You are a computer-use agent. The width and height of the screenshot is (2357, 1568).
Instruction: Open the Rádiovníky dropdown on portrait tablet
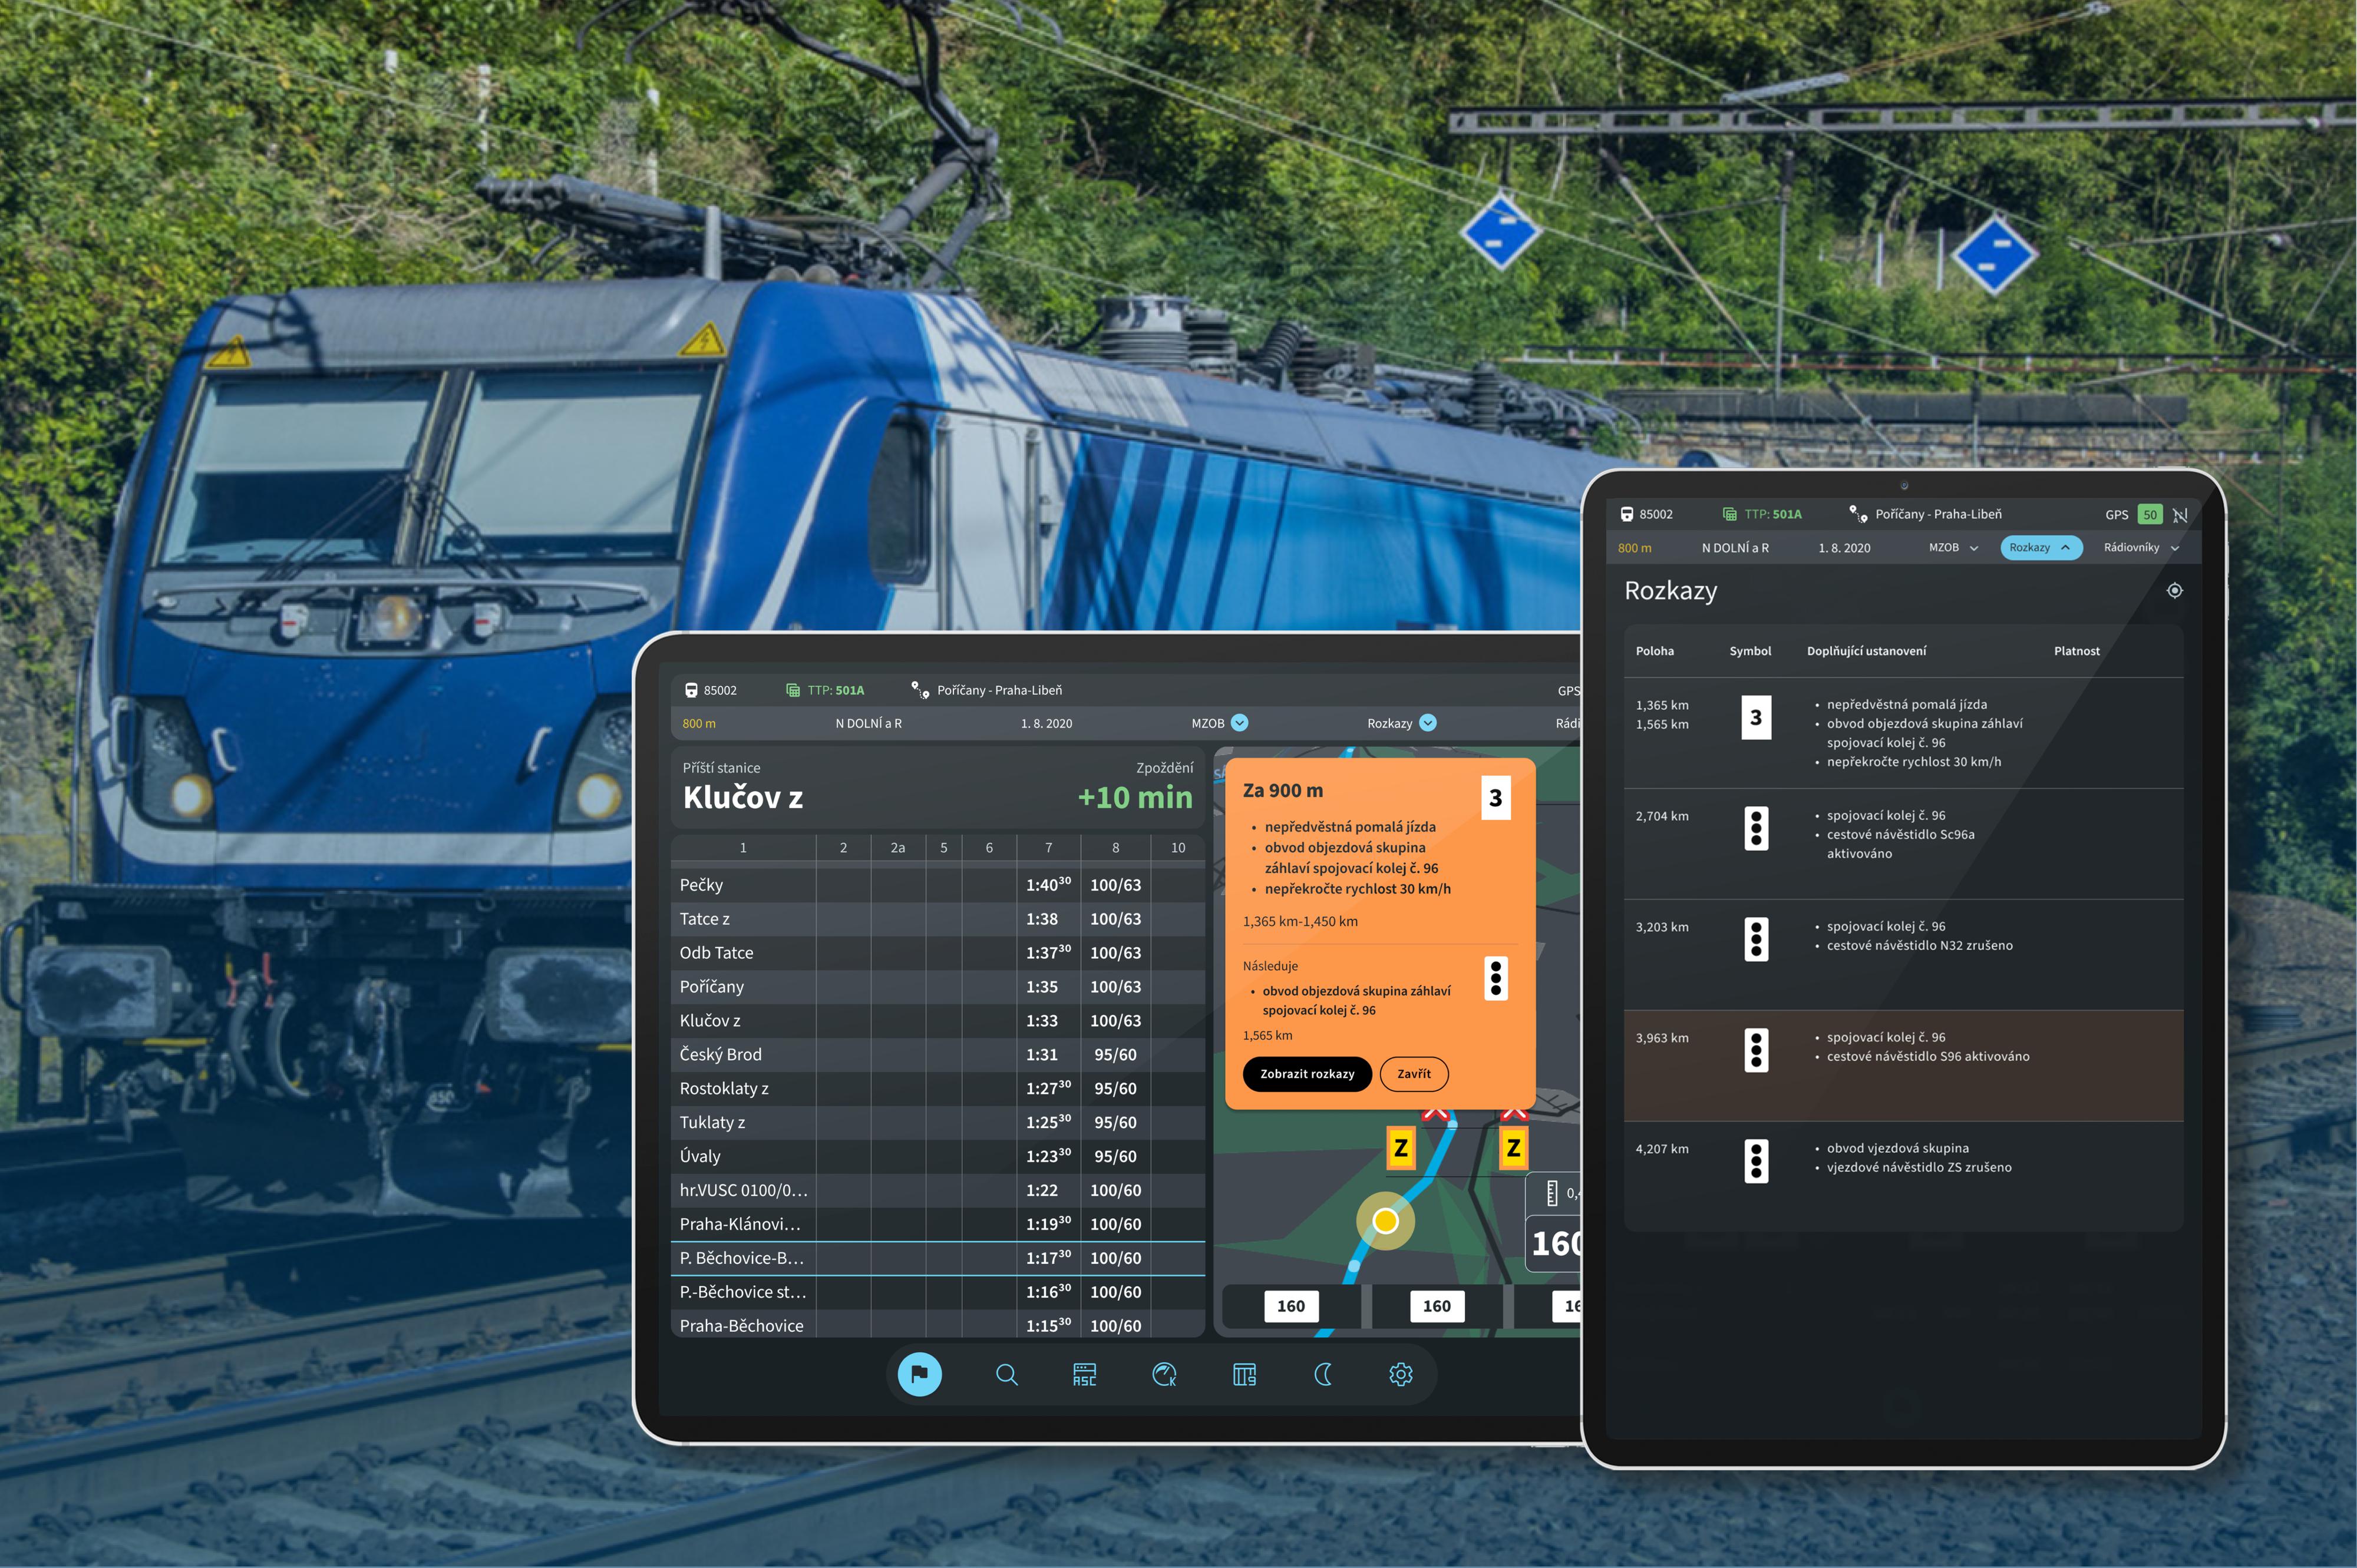click(x=2141, y=548)
